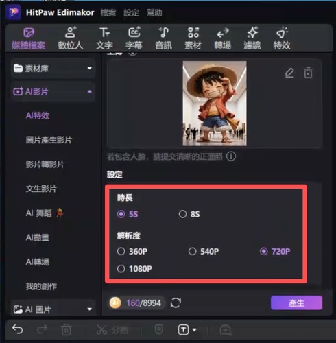
Task: Open the 特效 effects tool
Action: click(x=282, y=38)
